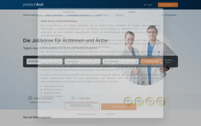The height and width of the screenshot is (126, 201).
Task: Click the praktischArzt logo
Action: [33, 5]
